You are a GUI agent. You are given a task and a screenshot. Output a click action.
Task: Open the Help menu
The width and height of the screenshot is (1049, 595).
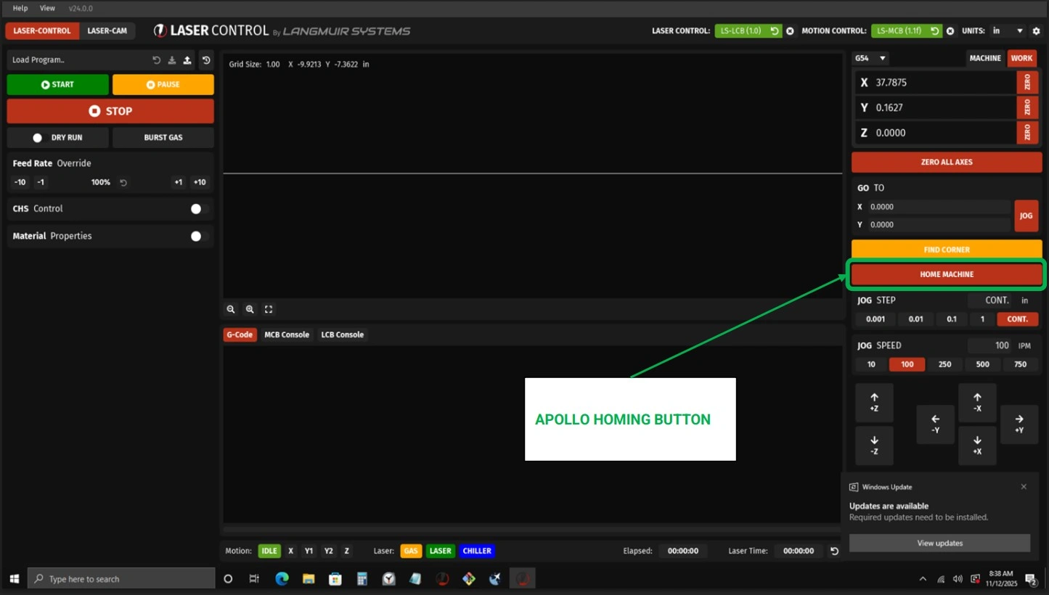20,8
